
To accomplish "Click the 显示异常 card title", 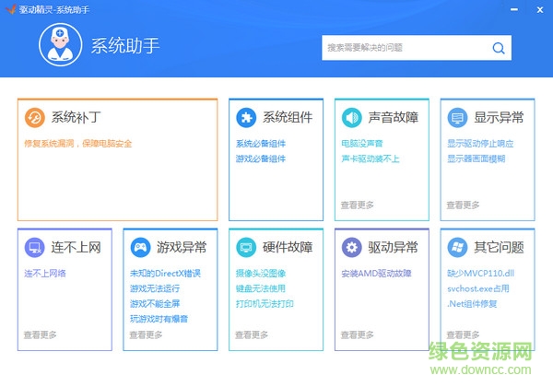I will 499,117.
